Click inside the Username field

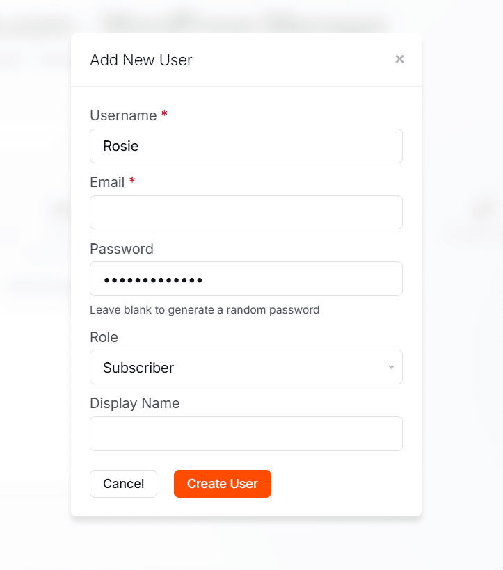click(x=246, y=146)
